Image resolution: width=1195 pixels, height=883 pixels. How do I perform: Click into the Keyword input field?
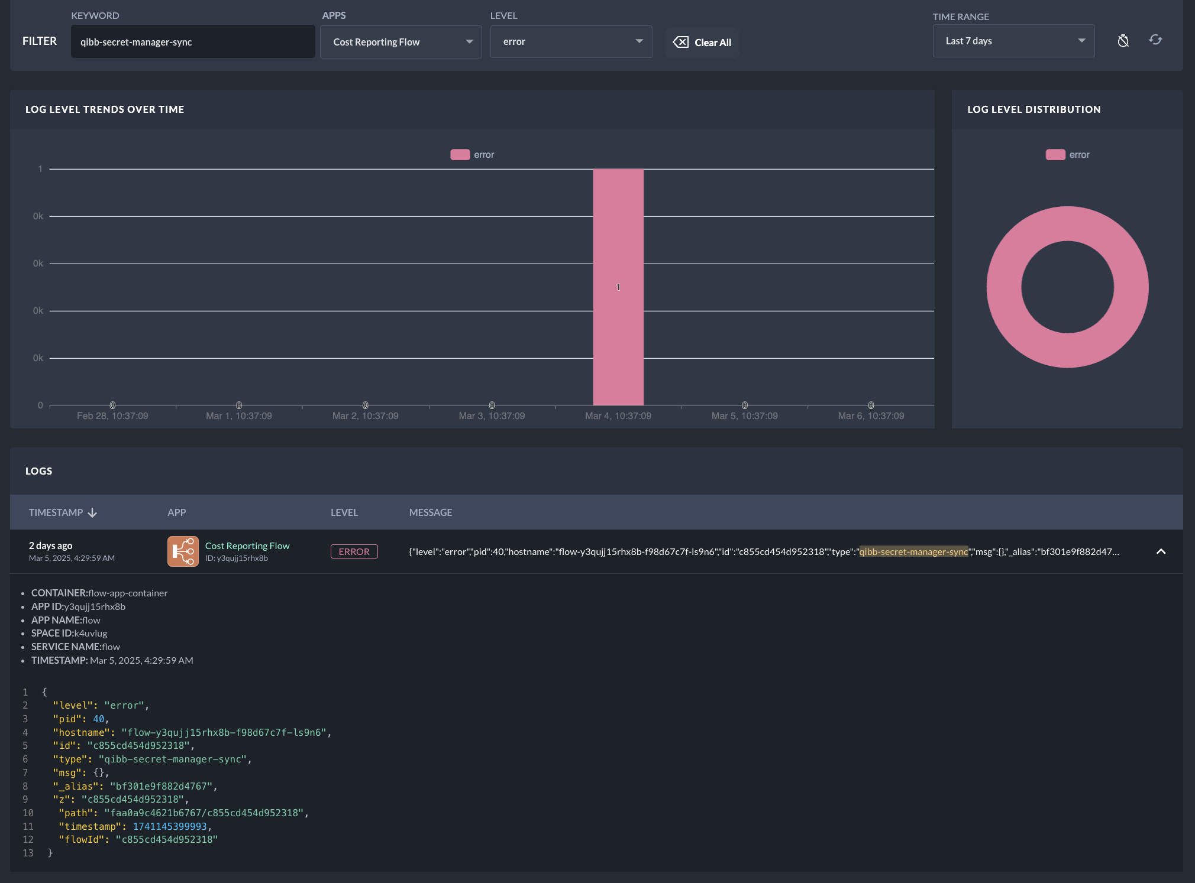[193, 42]
